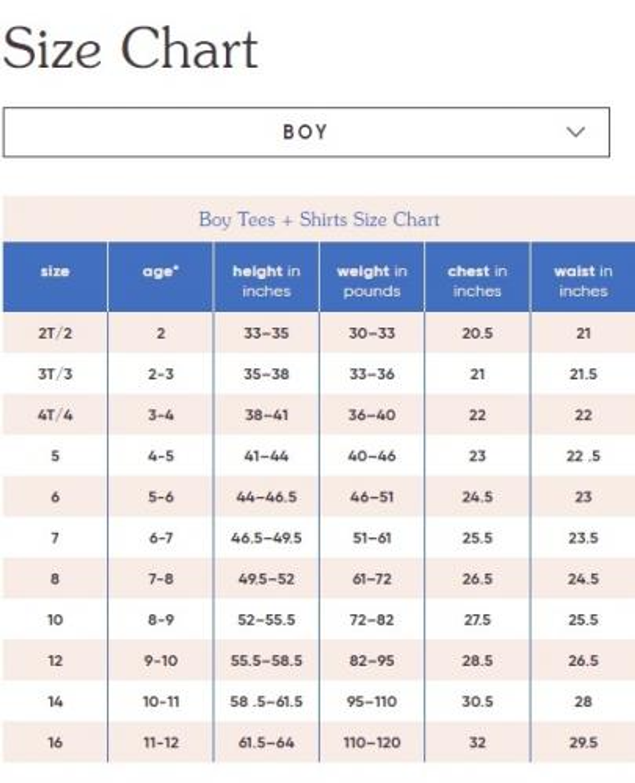Click the waist in inches header

pyautogui.click(x=583, y=281)
